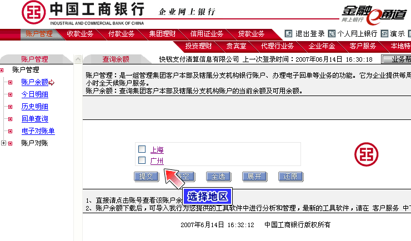The width and height of the screenshot is (411, 241).
Task: Click the 业务帮助 button at right
Action: click(397, 59)
